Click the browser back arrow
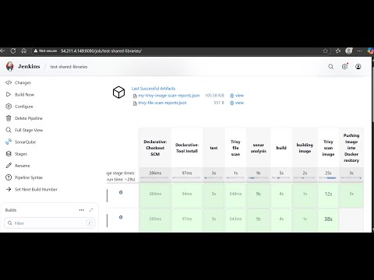The image size is (374, 280). point(2,51)
